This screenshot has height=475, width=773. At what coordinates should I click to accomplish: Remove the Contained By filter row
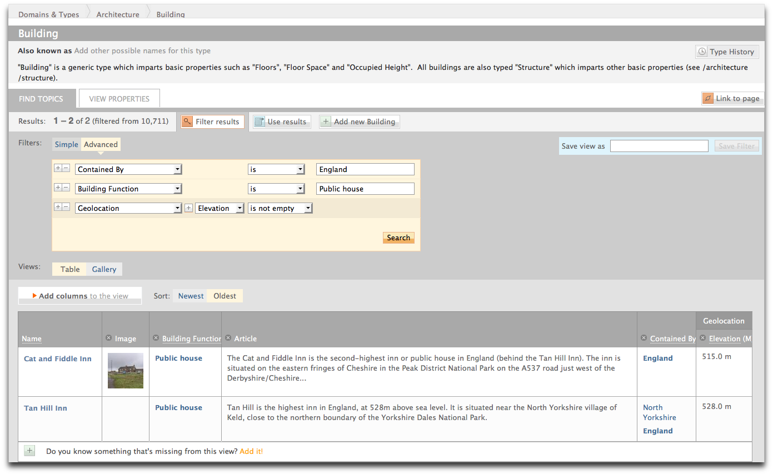[66, 168]
